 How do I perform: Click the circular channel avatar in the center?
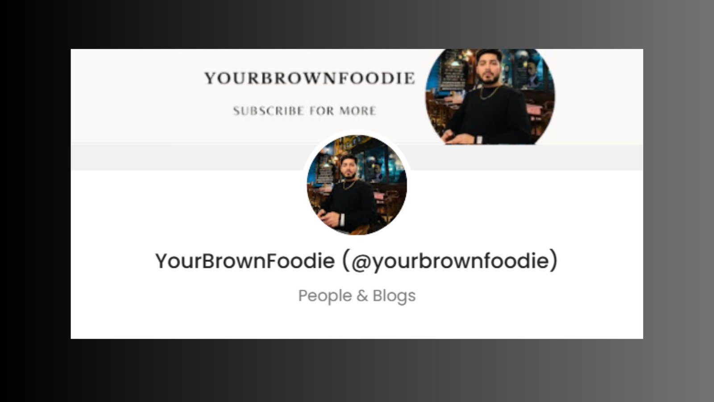click(x=357, y=184)
